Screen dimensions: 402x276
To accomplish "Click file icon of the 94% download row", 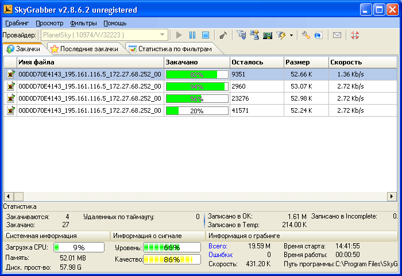I will click(10, 86).
